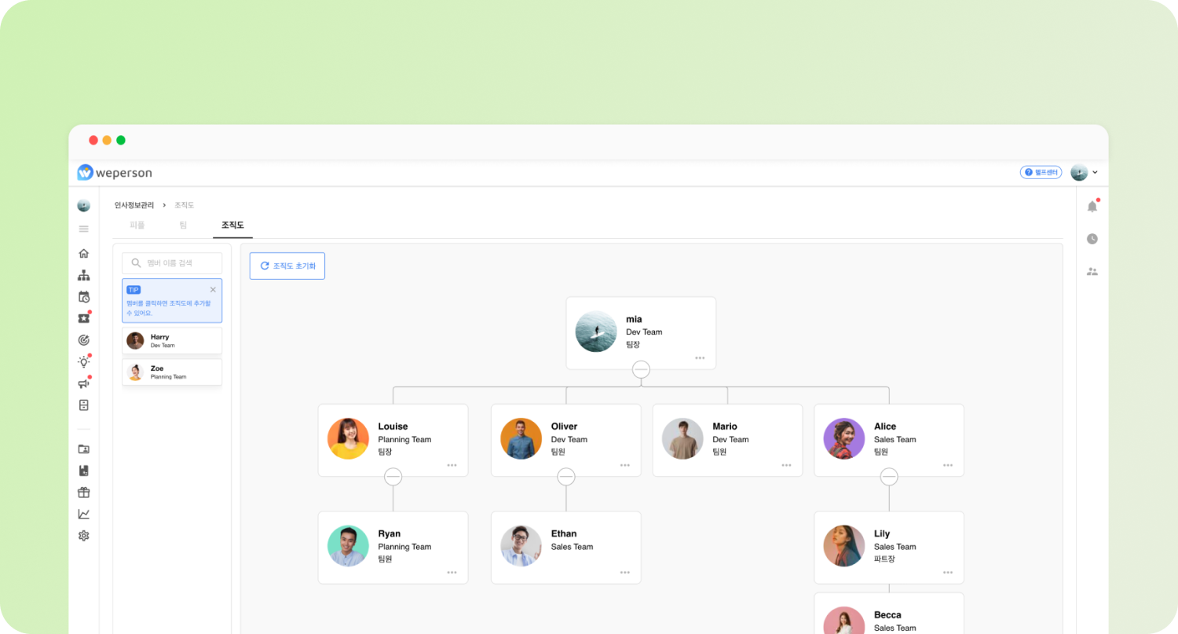The height and width of the screenshot is (634, 1178).
Task: Click the 인사정보관리 breadcrumb link
Action: [x=134, y=205]
